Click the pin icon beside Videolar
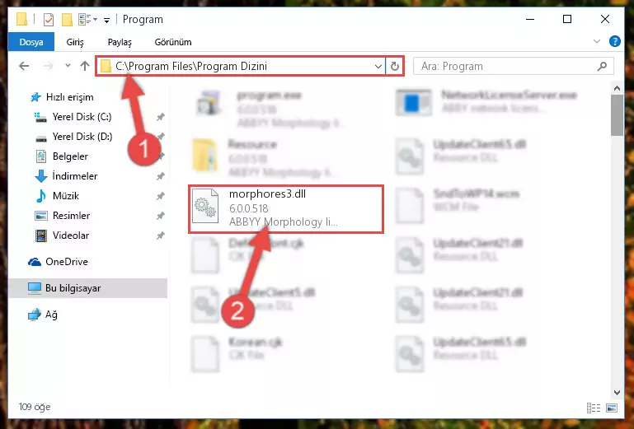Viewport: 634px width, 429px height. click(x=161, y=235)
